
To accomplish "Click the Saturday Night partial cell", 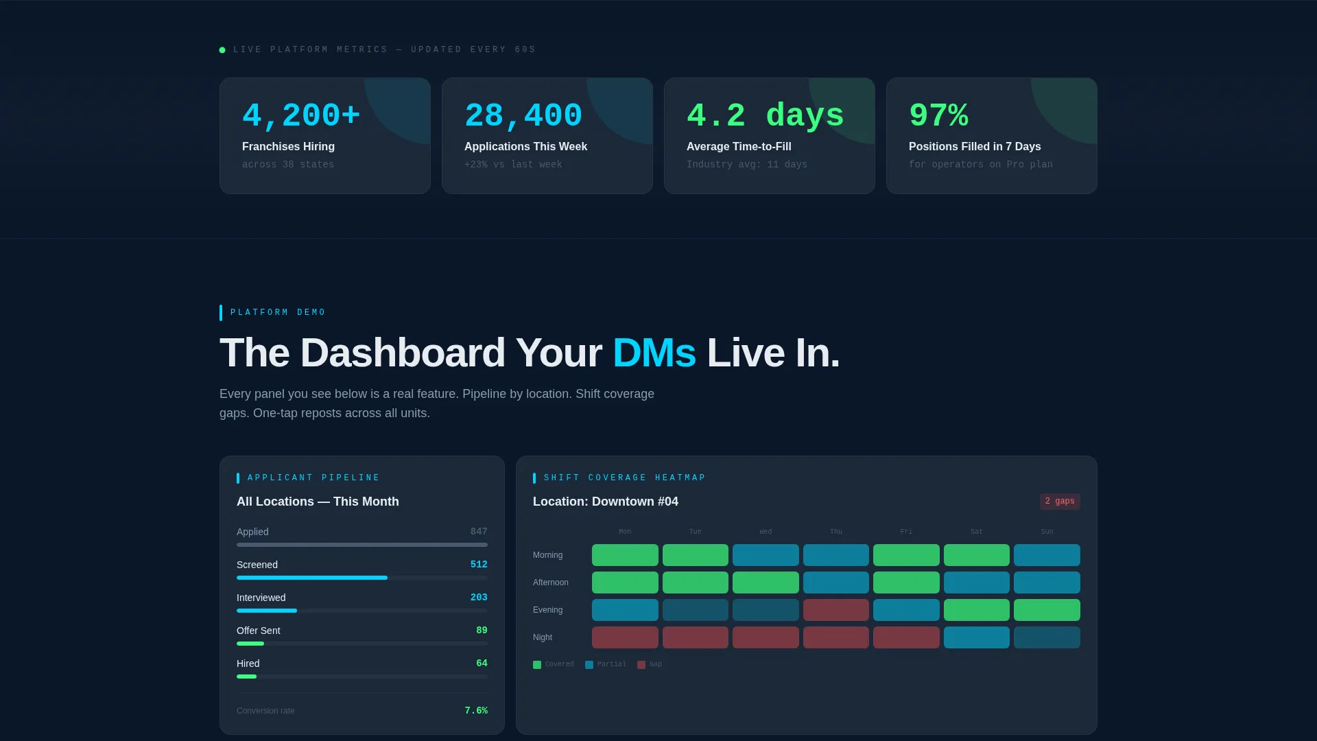I will point(977,637).
